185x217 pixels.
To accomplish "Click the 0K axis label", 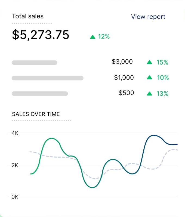I will click(15, 197).
